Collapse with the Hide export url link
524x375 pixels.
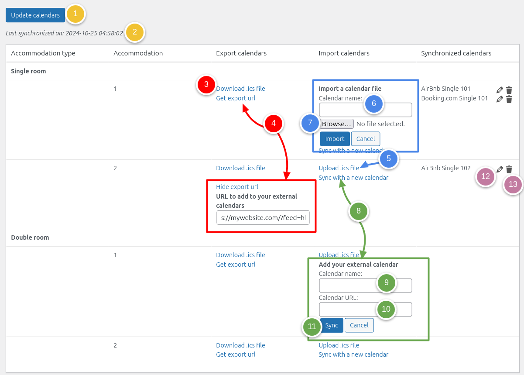pyautogui.click(x=237, y=187)
